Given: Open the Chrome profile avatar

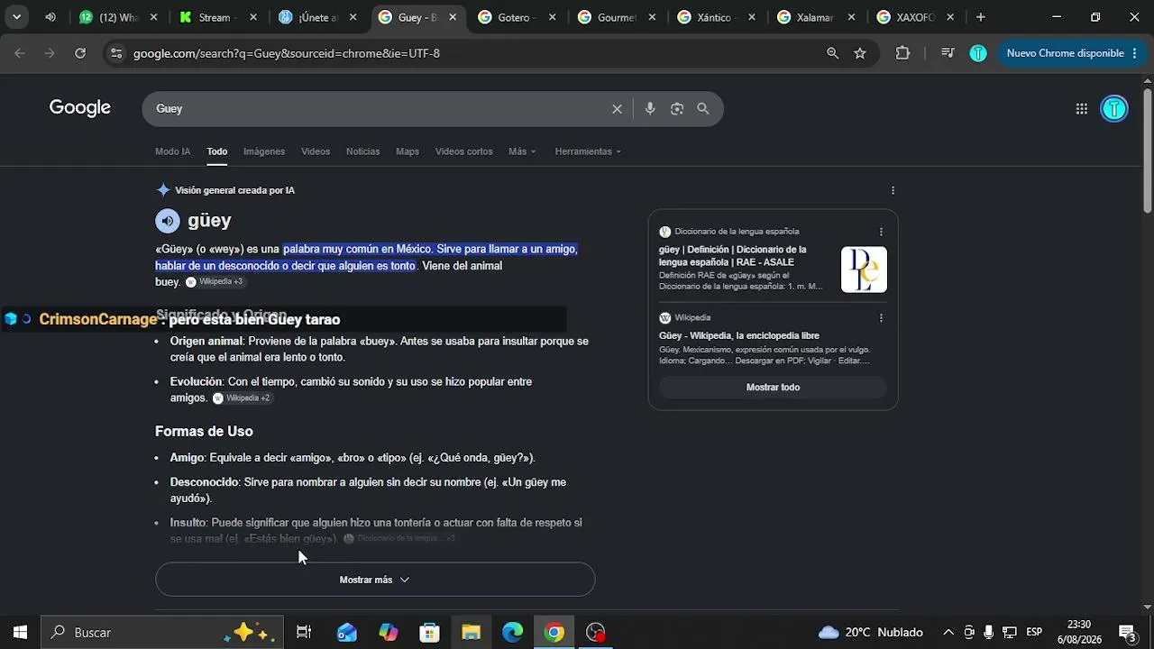Looking at the screenshot, I should (978, 53).
